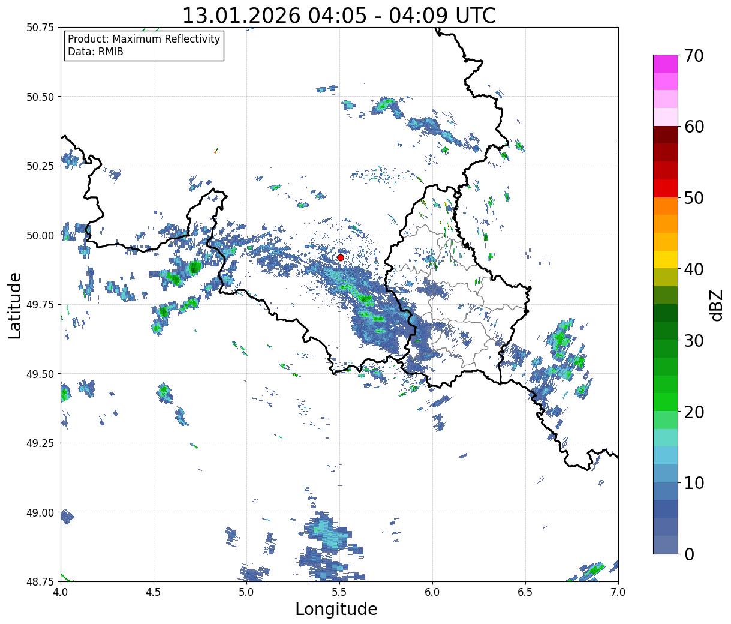731x624 pixels.
Task: Click the longitude tick label 6.0
Action: (x=432, y=592)
